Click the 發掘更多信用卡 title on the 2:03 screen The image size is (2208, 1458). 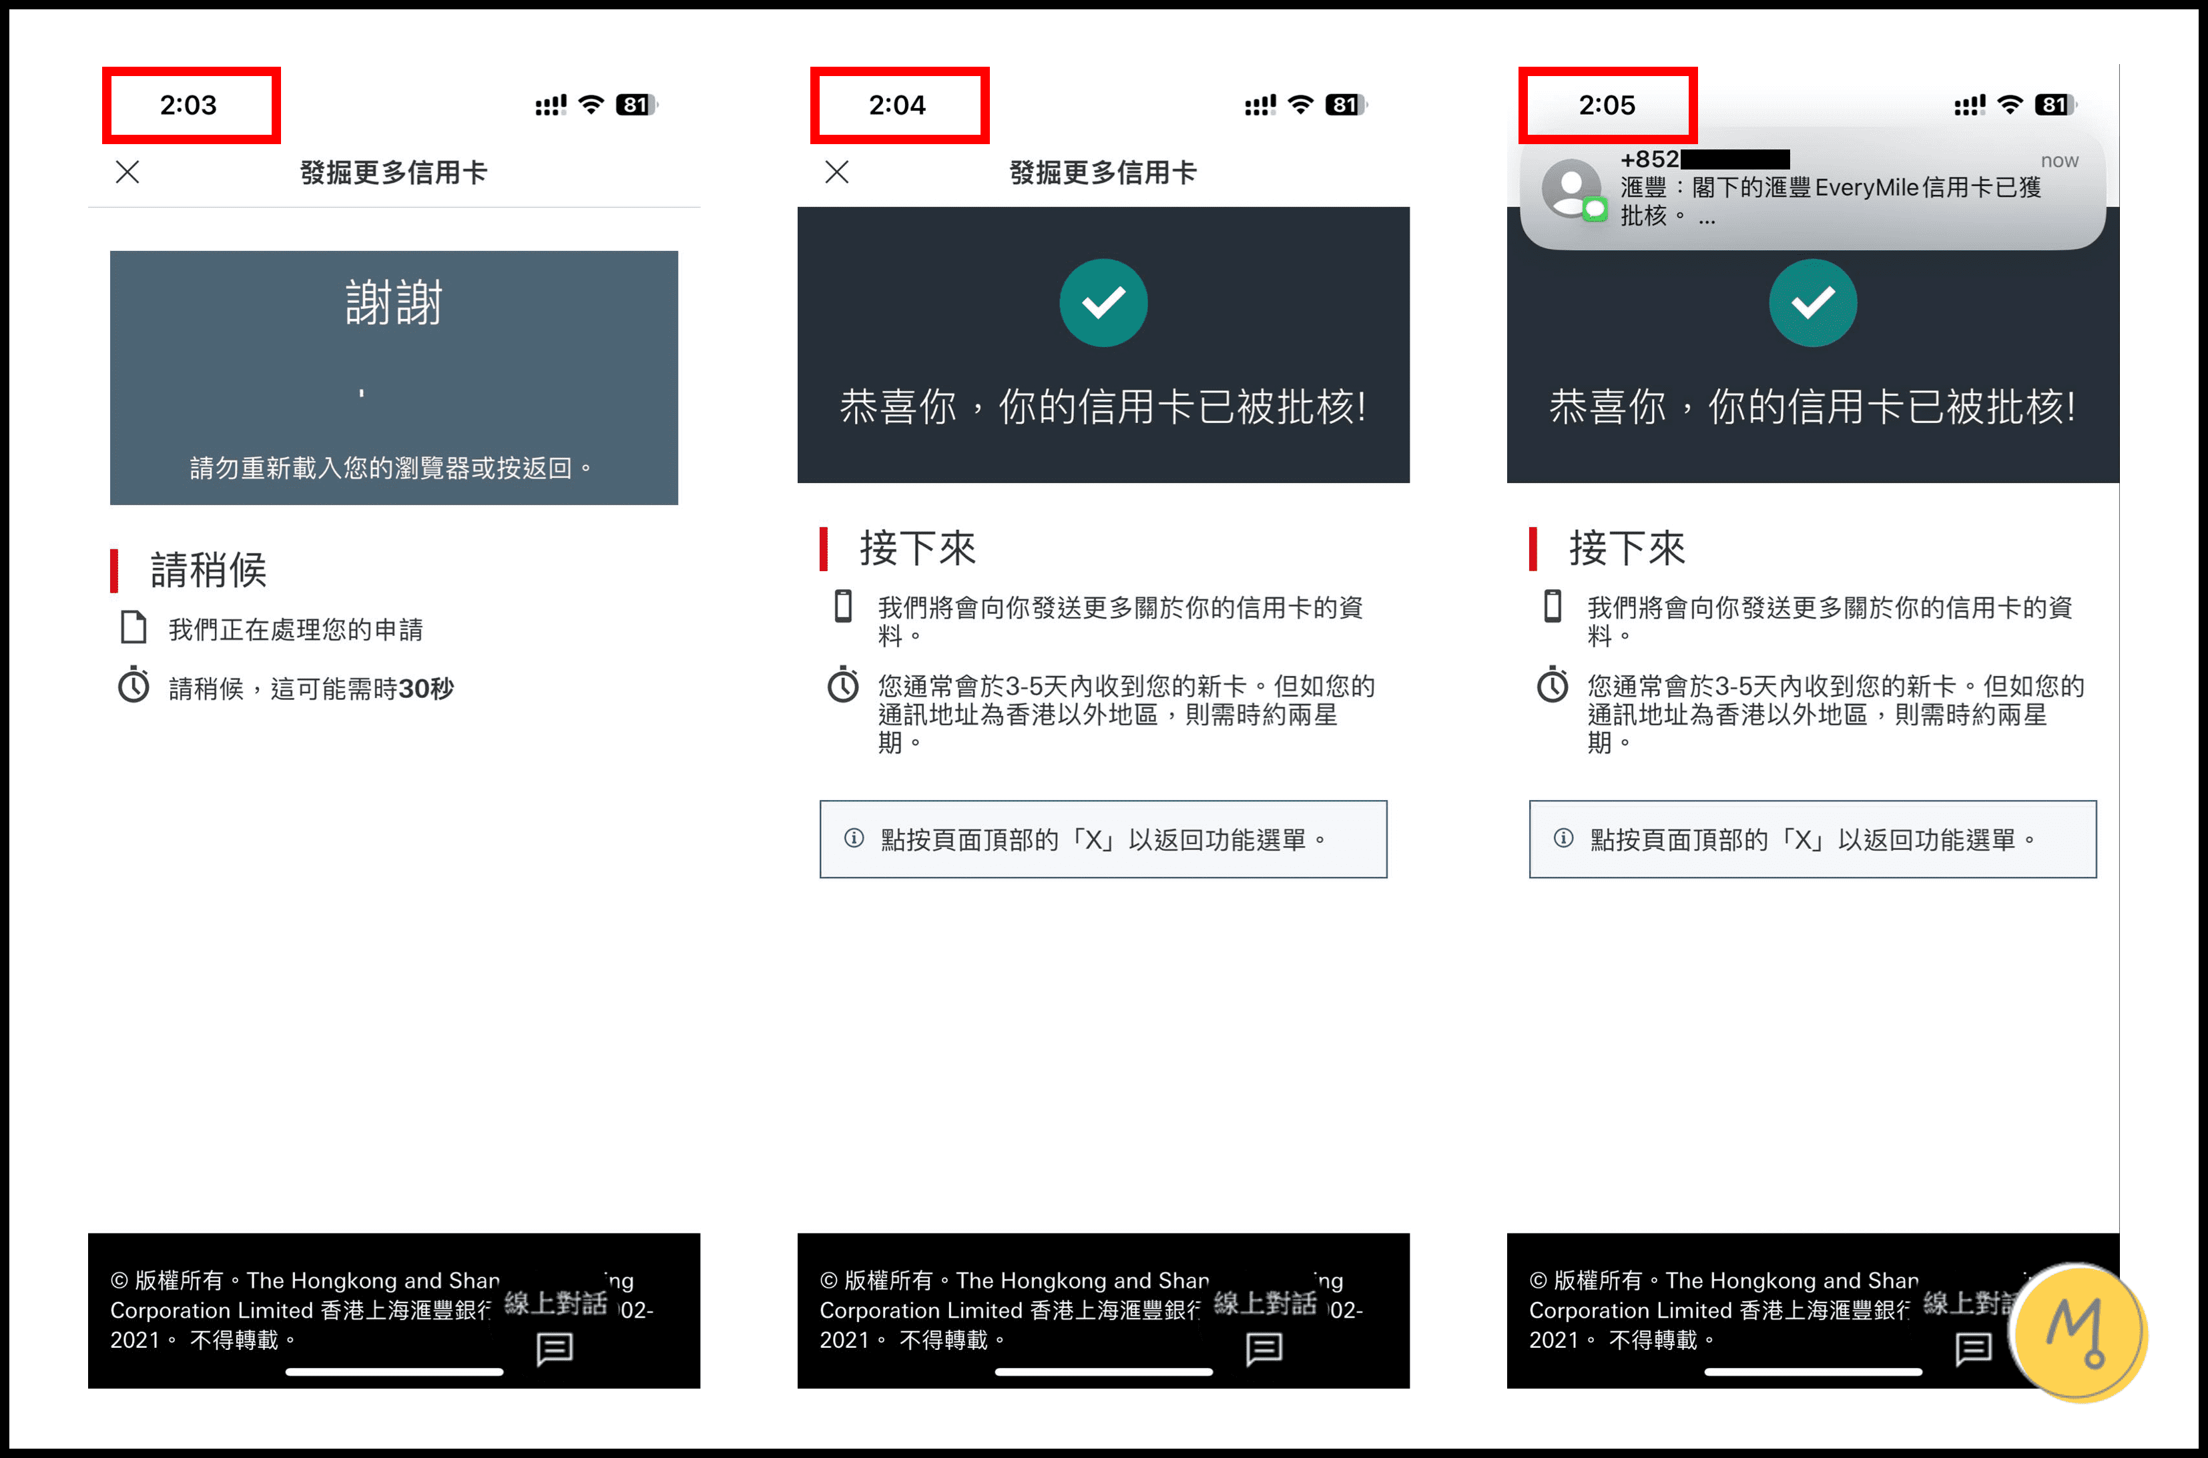pyautogui.click(x=394, y=173)
